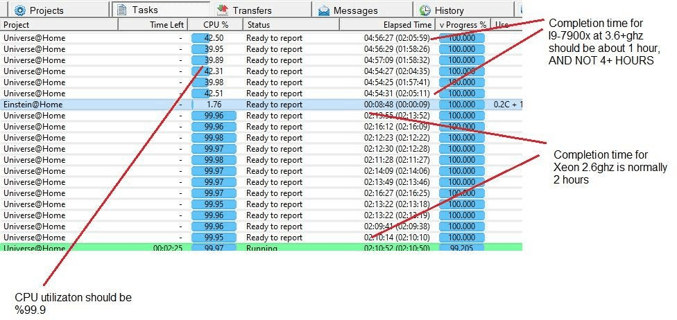Screen dimensions: 677x320
Task: Toggle sort on the Progress % column header
Action: click(463, 25)
